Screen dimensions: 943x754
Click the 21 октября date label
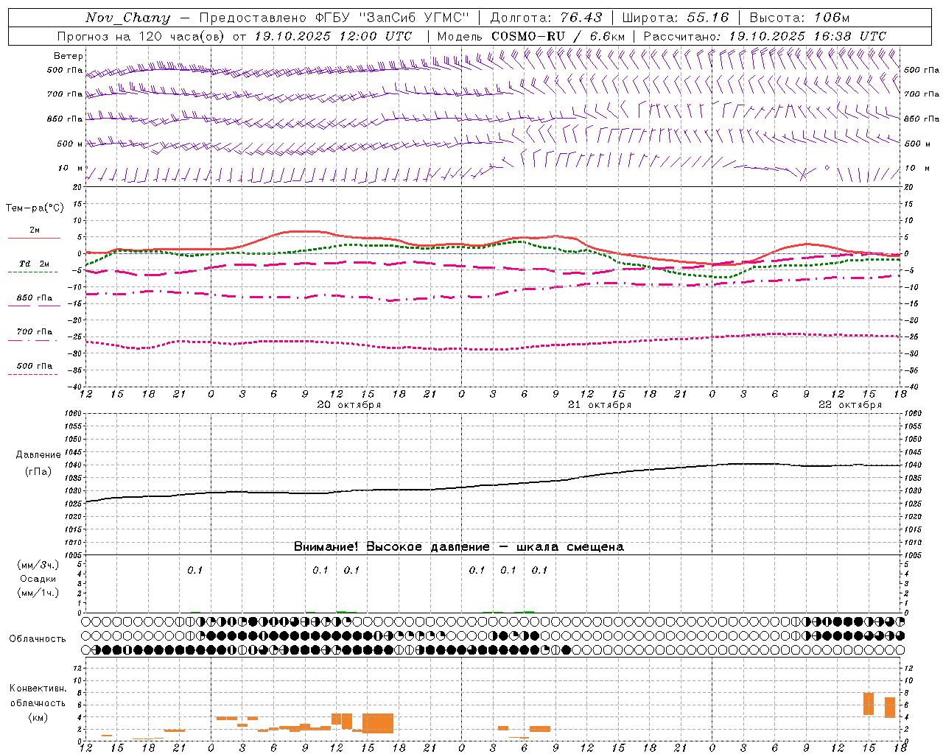click(x=600, y=405)
